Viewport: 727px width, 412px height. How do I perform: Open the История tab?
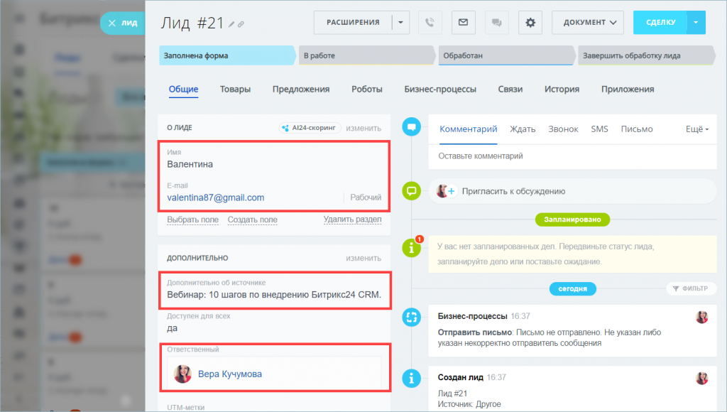pos(562,90)
